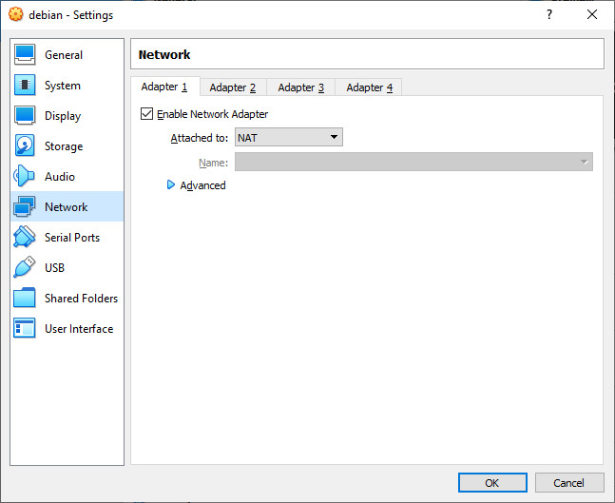Toggle Enable Network Adapter checkbox
The image size is (615, 503).
coord(146,114)
